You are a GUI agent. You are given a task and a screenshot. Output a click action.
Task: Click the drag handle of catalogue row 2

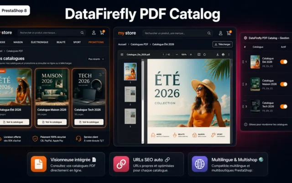[243, 84]
